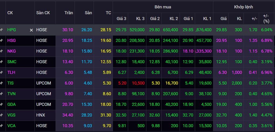Viewport: 275px width, 132px height.
Task: Toggle the pin icon beside VCA
Action: pos(1,126)
